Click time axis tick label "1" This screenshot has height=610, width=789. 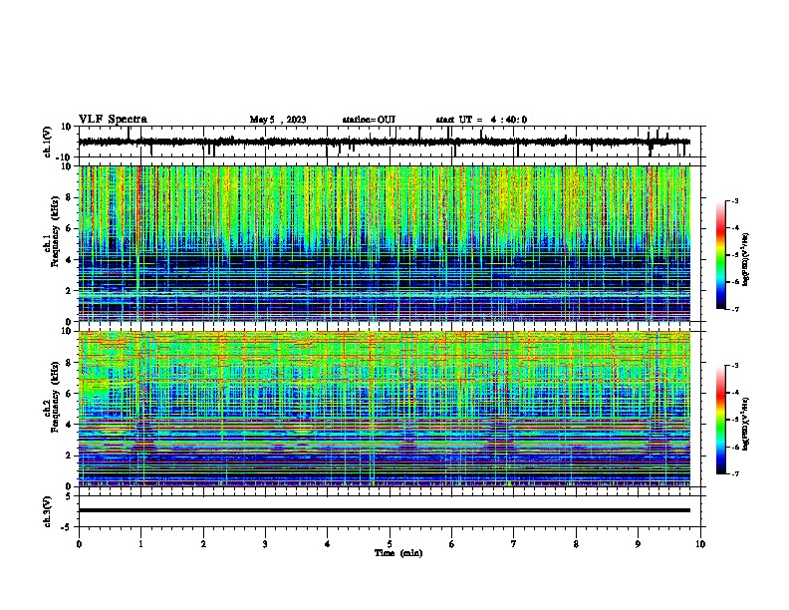tap(140, 544)
